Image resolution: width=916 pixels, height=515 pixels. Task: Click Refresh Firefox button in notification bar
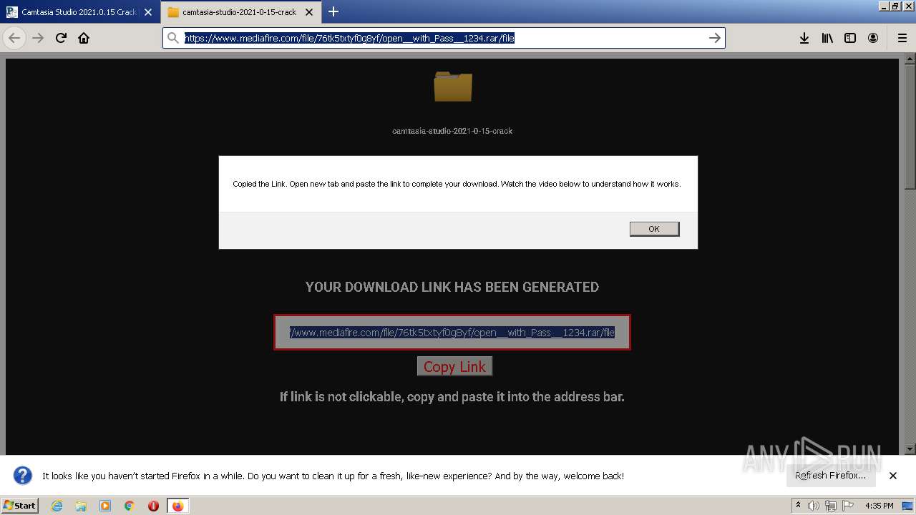pos(830,476)
